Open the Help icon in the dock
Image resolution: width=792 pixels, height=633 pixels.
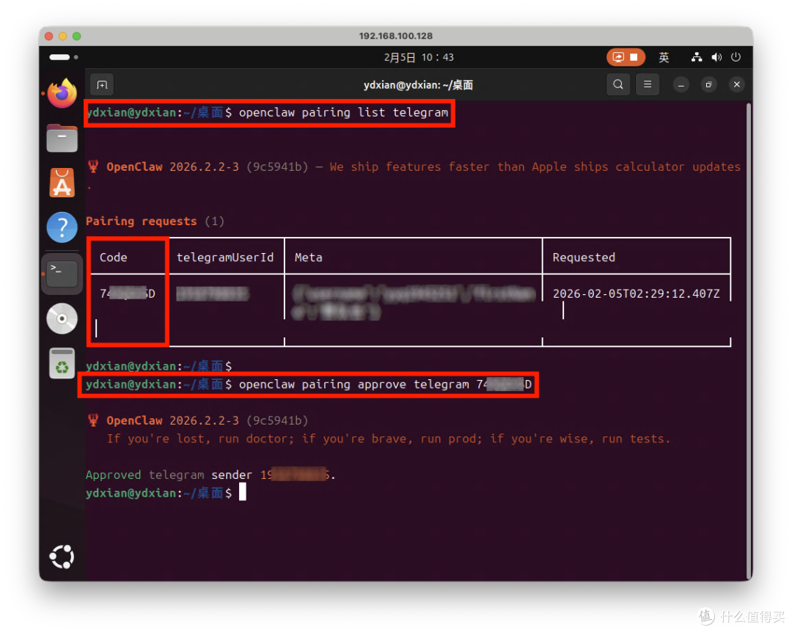pos(62,227)
